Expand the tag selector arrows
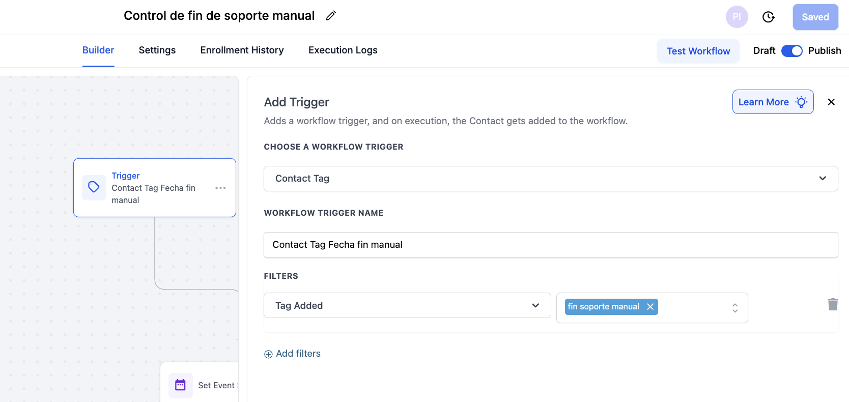 click(x=735, y=308)
